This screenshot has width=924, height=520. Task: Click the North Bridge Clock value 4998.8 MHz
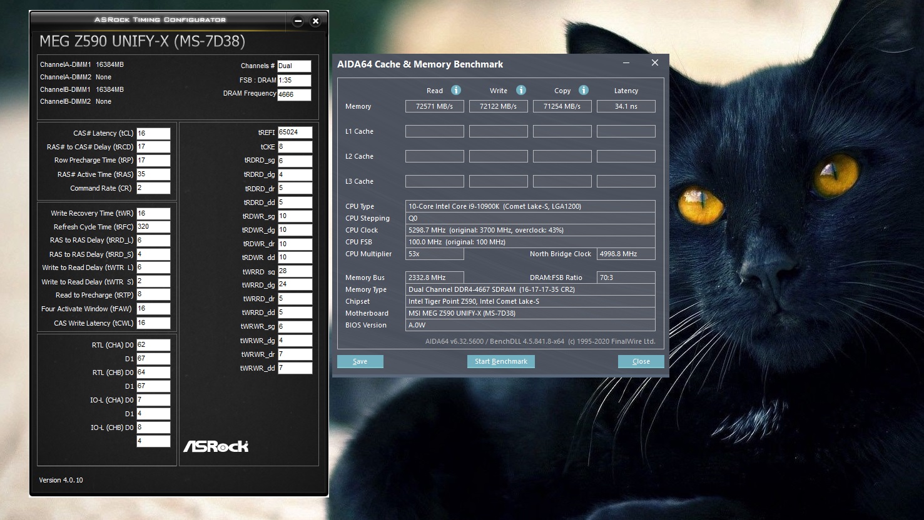(x=626, y=254)
